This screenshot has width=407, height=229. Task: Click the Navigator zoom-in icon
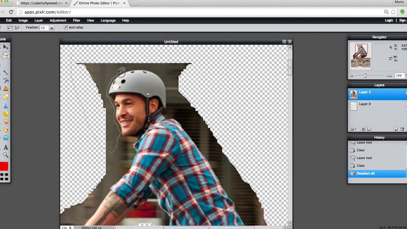[x=389, y=76]
